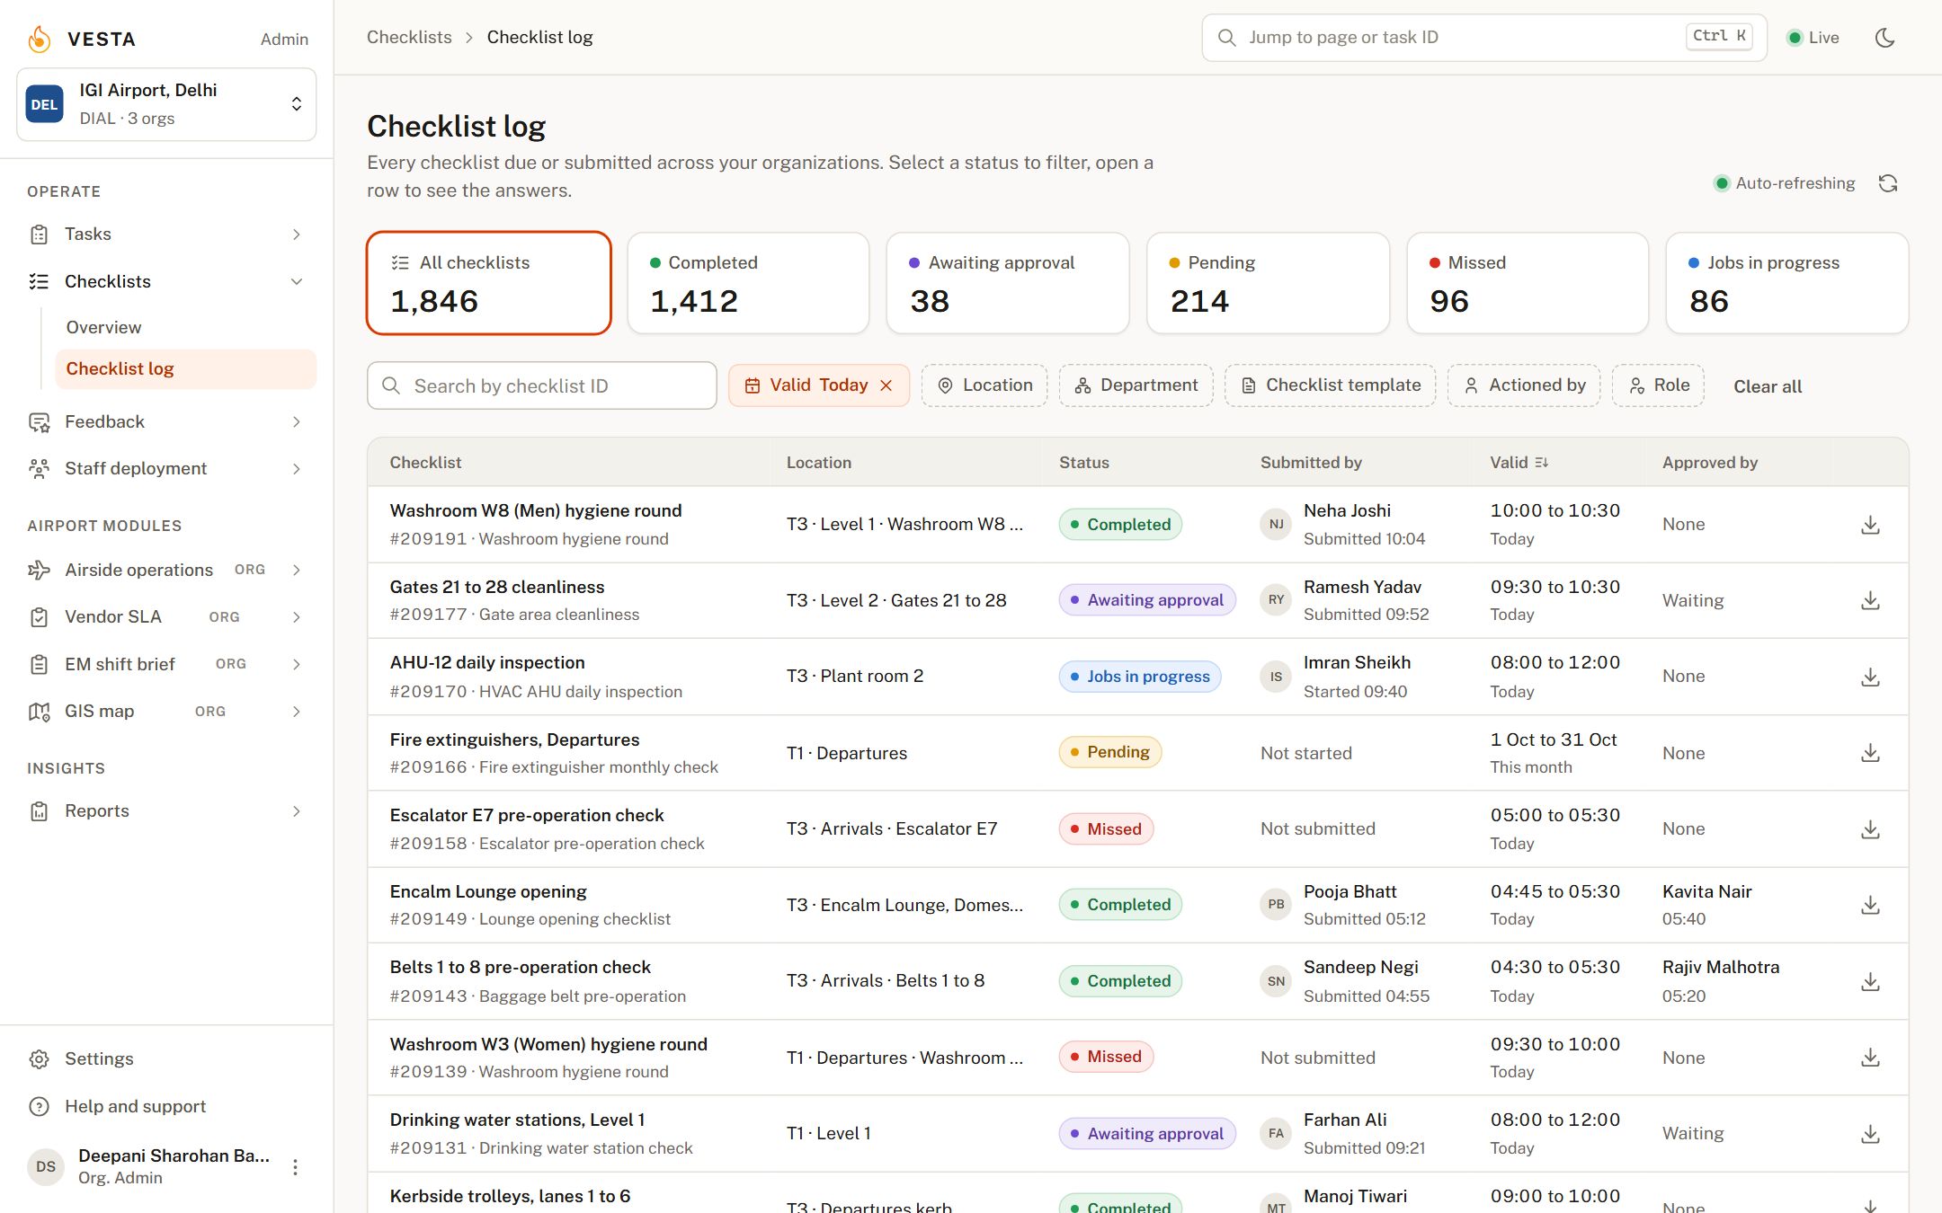Download the Washroom W8 (Men) checklist
This screenshot has height=1213, width=1942.
click(1870, 525)
